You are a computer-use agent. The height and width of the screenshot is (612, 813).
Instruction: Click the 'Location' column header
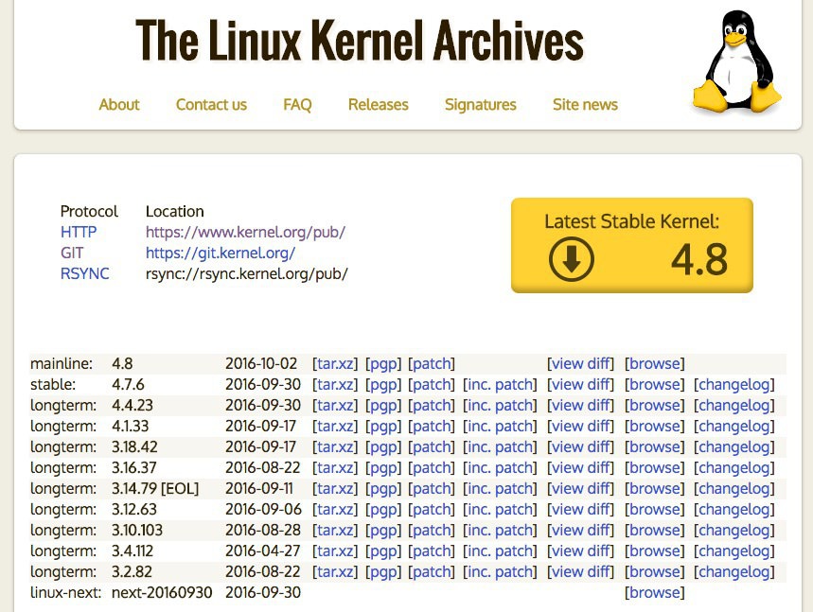coord(175,212)
